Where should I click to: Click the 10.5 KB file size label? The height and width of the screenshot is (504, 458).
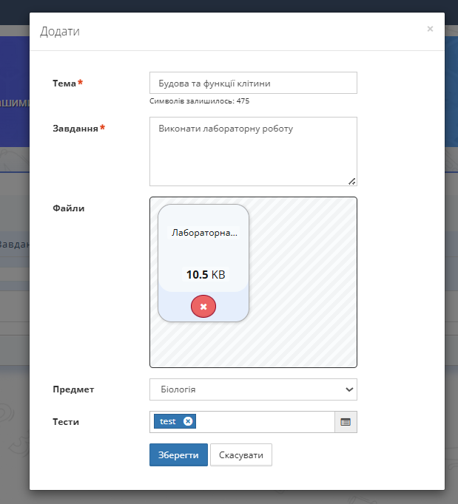point(205,275)
